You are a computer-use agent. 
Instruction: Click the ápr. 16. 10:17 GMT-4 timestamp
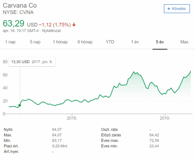pyautogui.click(x=21, y=31)
